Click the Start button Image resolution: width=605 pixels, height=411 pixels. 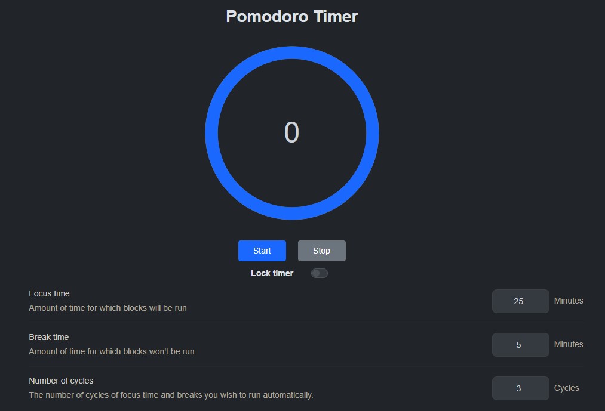tap(262, 251)
